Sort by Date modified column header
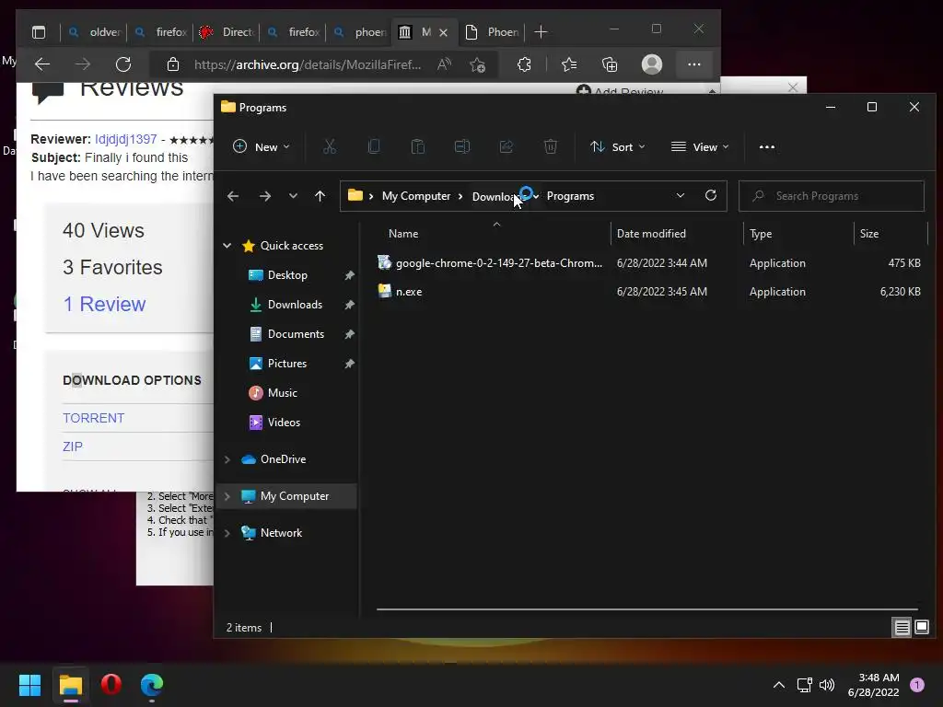Image resolution: width=943 pixels, height=707 pixels. 651,233
